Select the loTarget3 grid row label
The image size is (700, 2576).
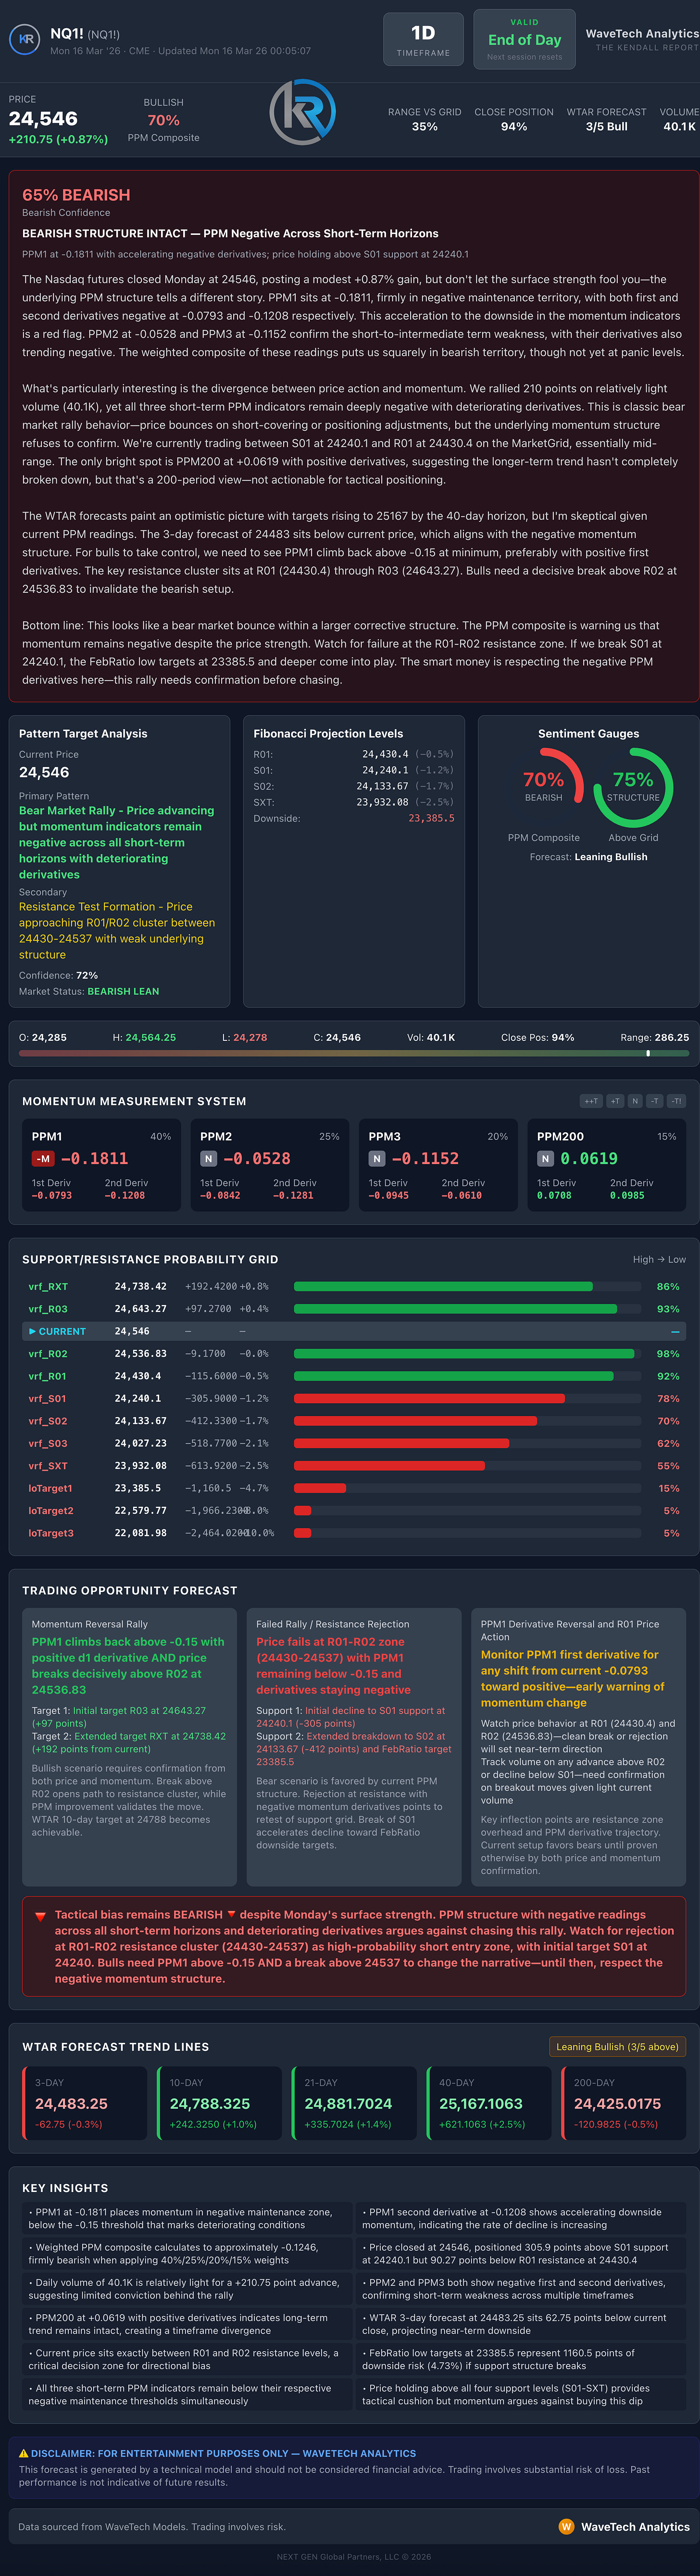coord(51,1533)
